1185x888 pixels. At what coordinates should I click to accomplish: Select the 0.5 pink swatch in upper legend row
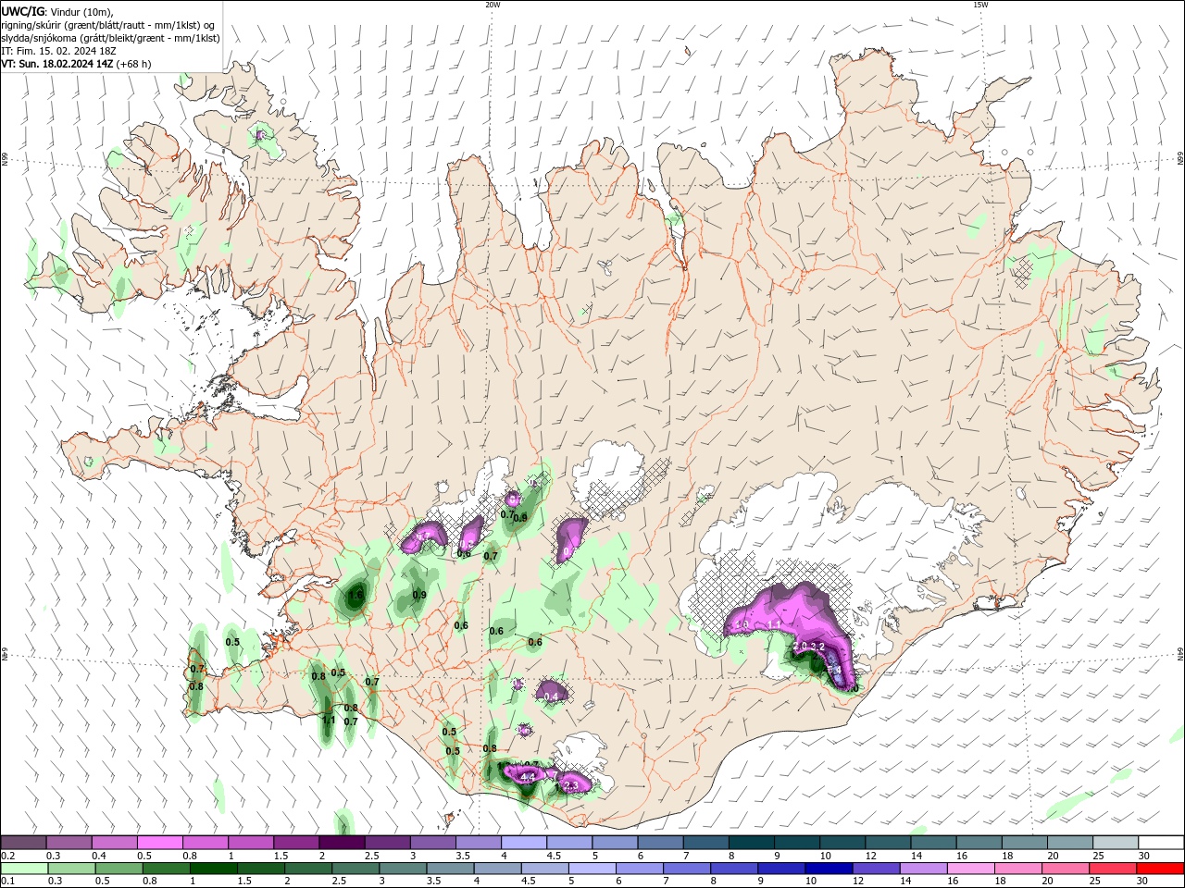159,843
